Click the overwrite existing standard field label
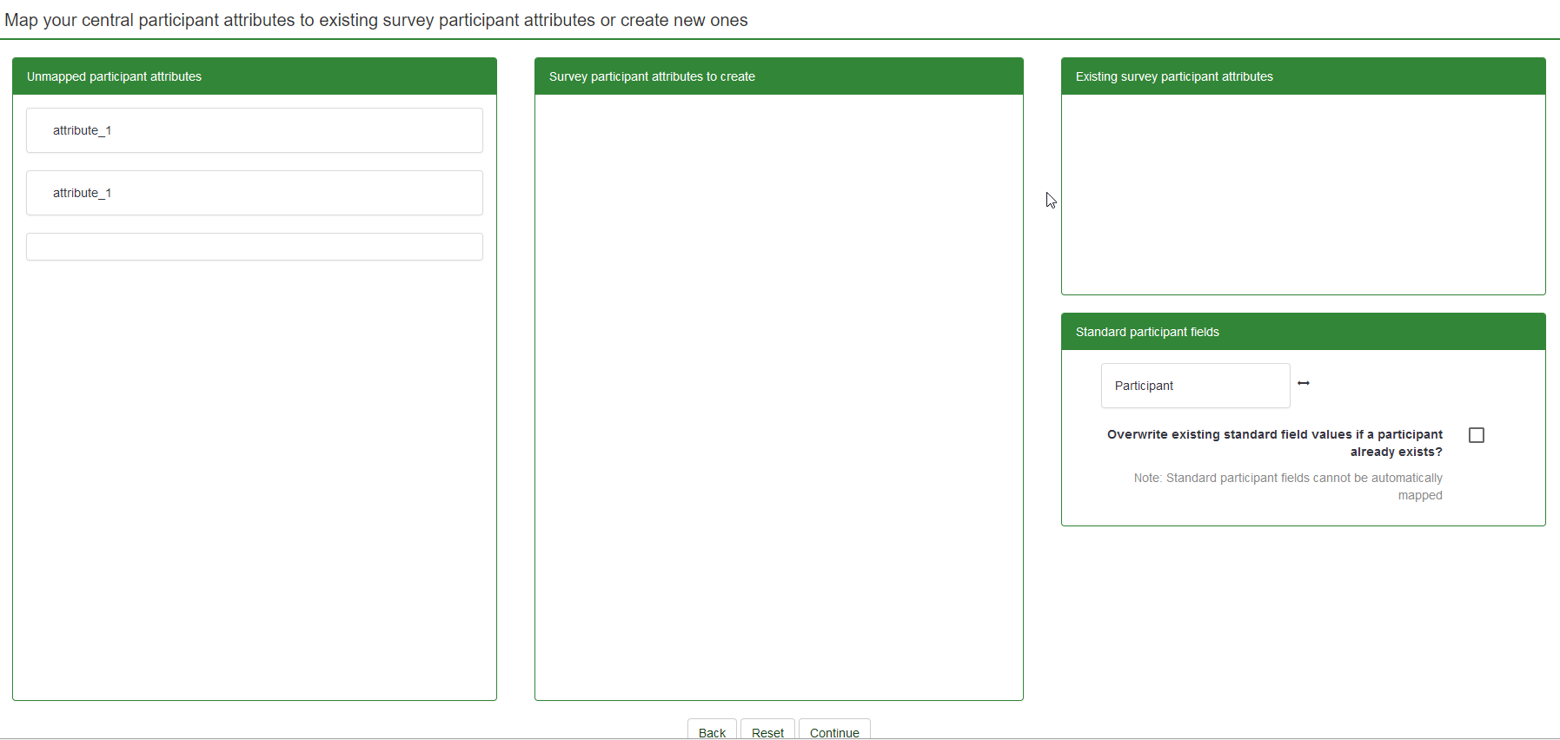This screenshot has width=1560, height=740. (1274, 443)
